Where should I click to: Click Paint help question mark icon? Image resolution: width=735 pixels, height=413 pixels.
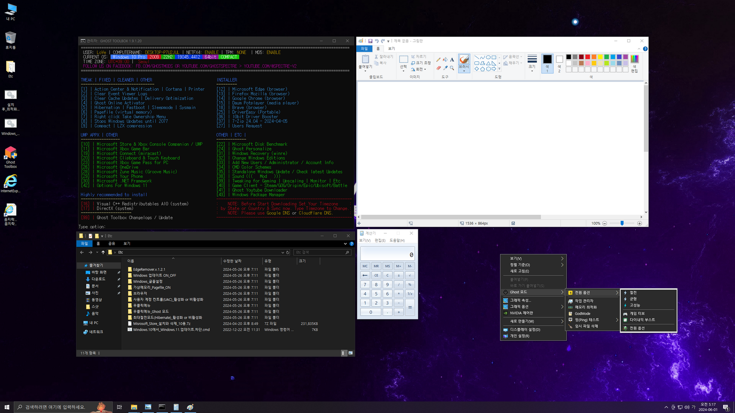645,49
